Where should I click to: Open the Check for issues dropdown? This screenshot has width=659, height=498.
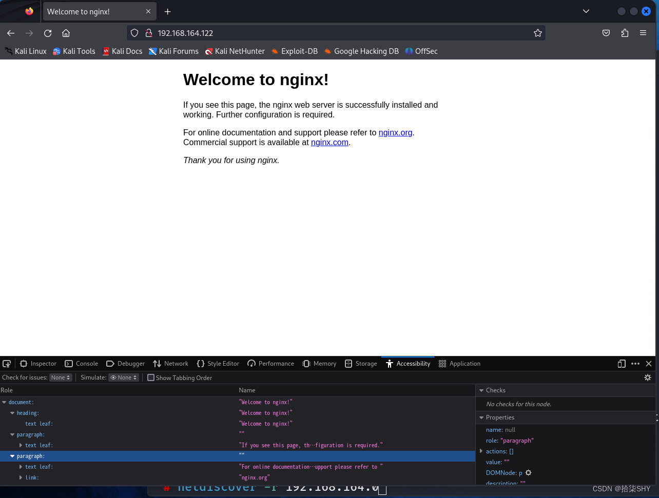(x=61, y=377)
